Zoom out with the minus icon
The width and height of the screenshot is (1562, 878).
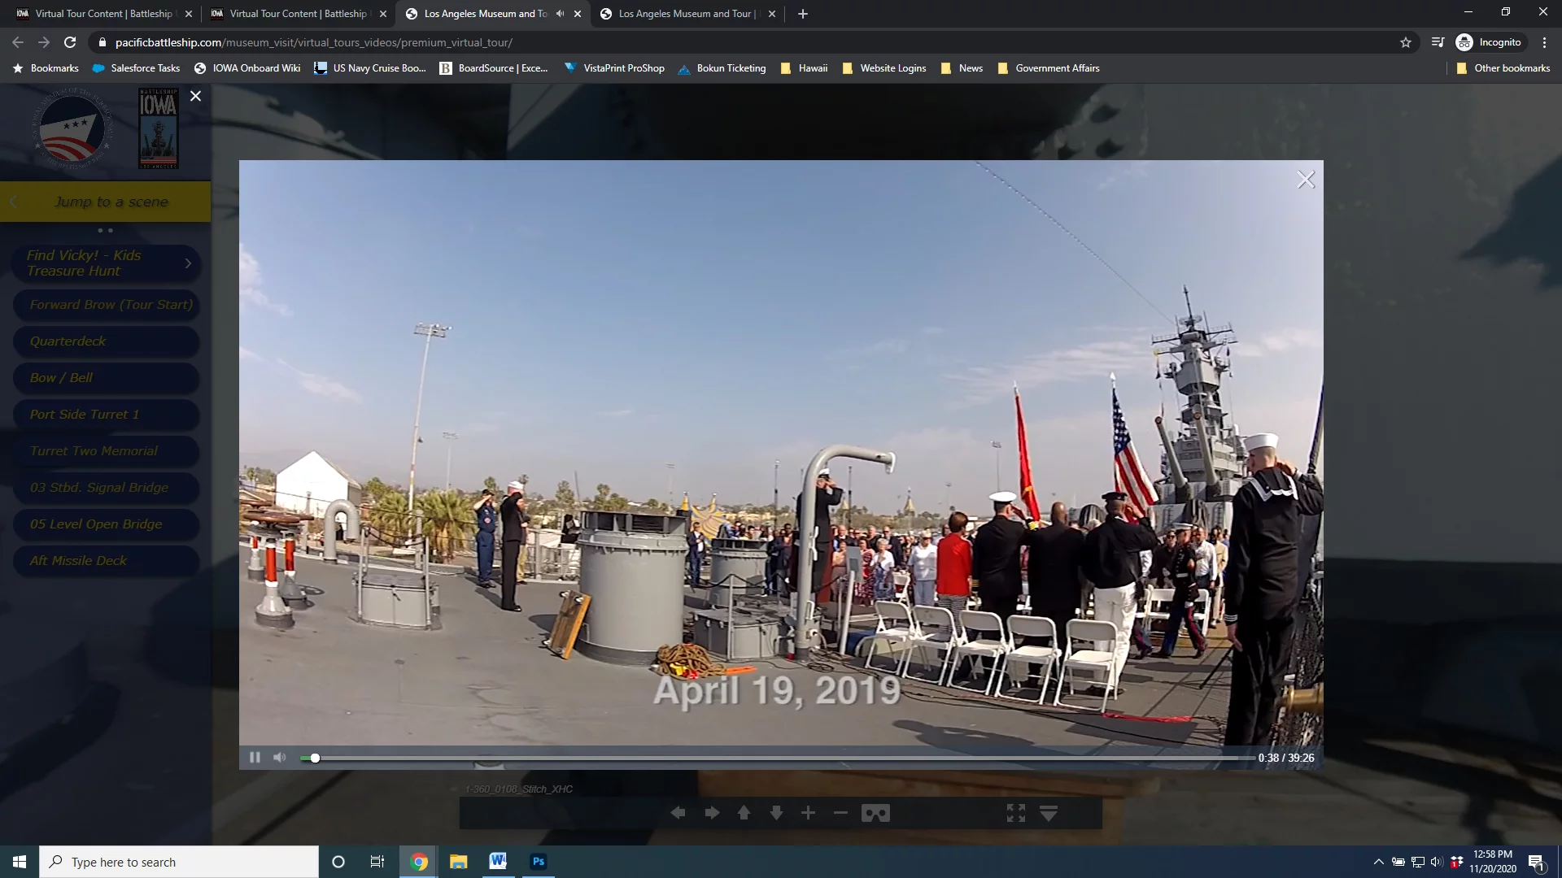click(840, 813)
